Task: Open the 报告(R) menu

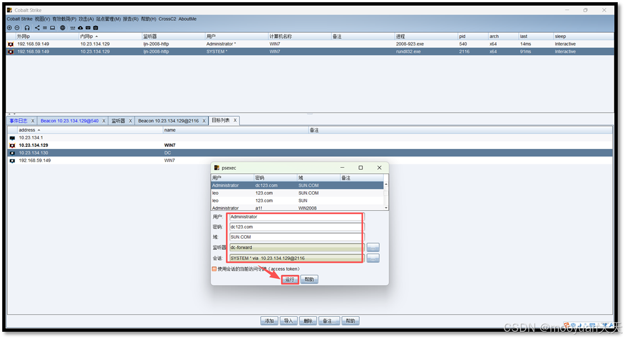Action: pos(131,19)
